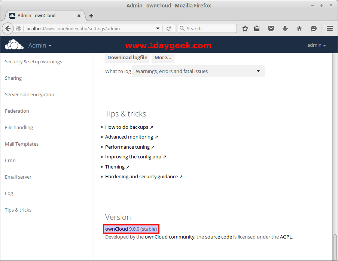The image size is (338, 261).
Task: Open How to do backups link
Action: coord(129,127)
